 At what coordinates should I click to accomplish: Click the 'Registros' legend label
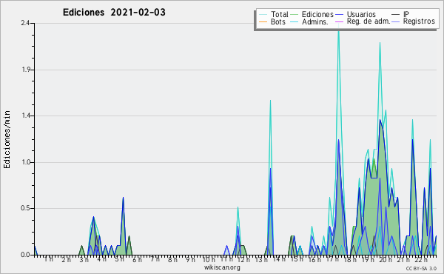click(x=419, y=21)
